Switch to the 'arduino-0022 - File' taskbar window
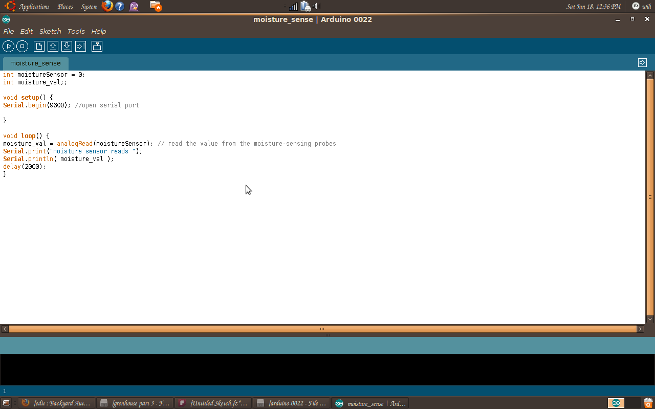Screen dimensions: 655x409 point(292,403)
